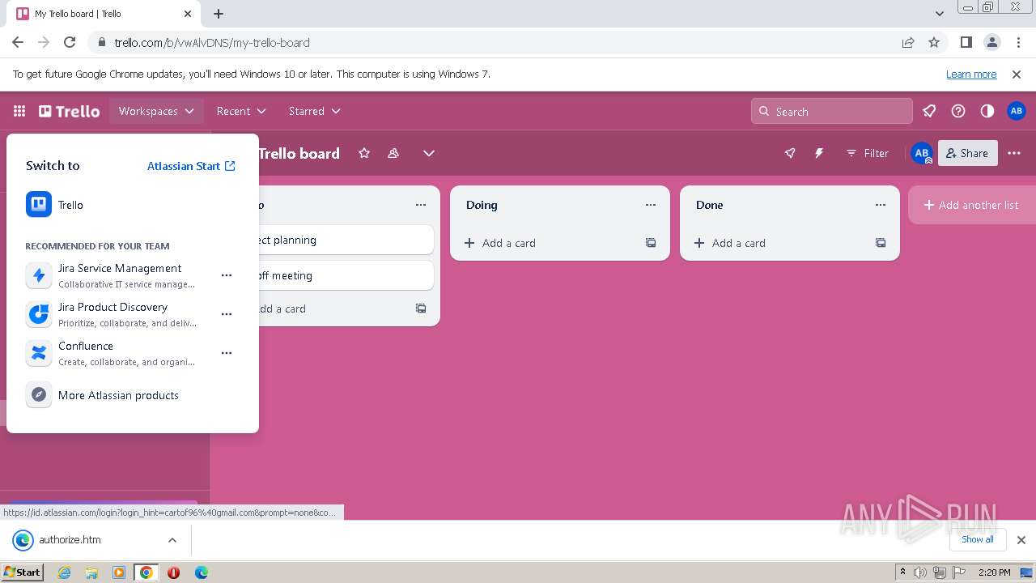Screen dimensions: 1036x583
Task: Click the Doing list title
Action: tap(482, 205)
